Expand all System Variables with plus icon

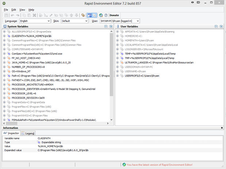pos(111,27)
